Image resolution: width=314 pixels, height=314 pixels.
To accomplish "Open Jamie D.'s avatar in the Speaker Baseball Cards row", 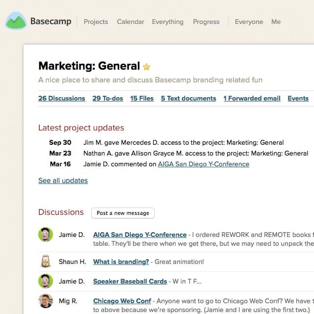I will [46, 281].
